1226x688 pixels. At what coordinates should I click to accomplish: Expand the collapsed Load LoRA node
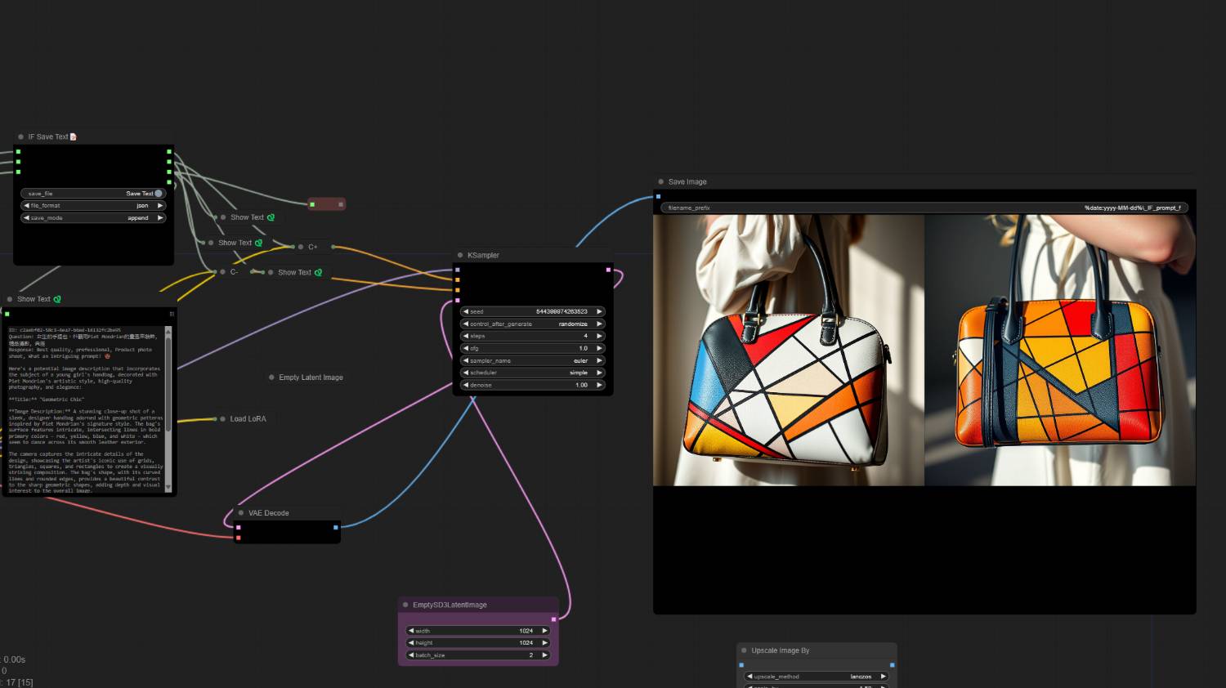tap(222, 419)
